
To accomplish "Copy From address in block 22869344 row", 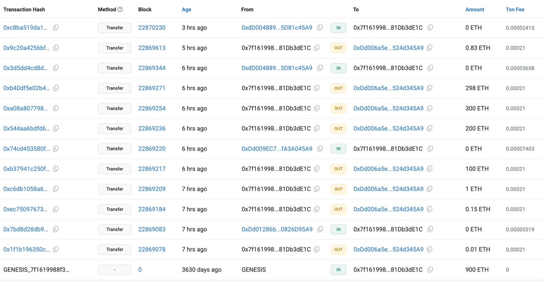I will tap(320, 68).
